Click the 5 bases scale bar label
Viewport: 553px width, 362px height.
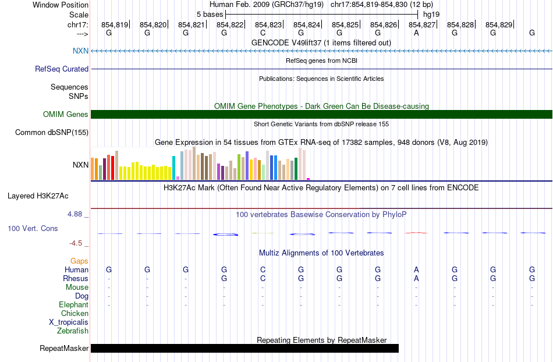210,15
